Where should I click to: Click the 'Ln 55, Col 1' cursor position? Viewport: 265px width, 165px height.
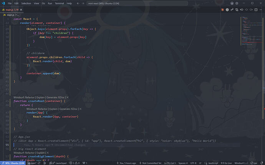pyautogui.click(x=170, y=163)
